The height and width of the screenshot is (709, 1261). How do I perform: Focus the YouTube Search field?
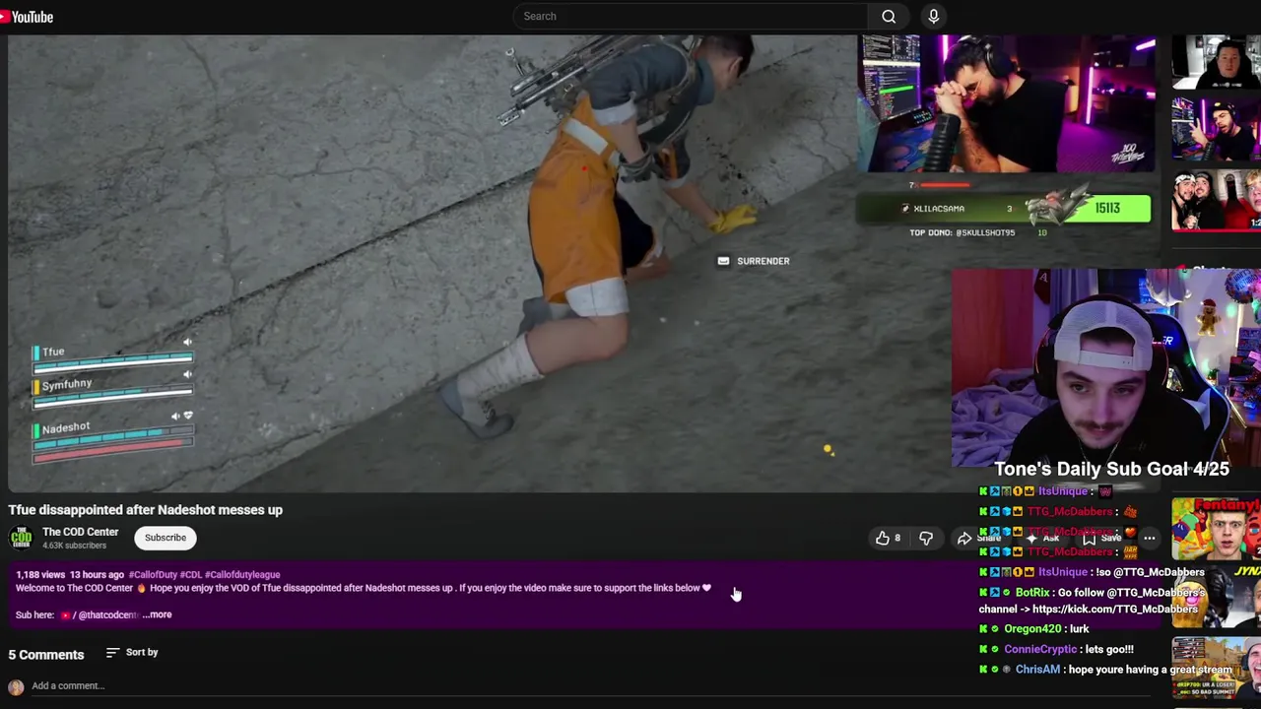coord(690,16)
